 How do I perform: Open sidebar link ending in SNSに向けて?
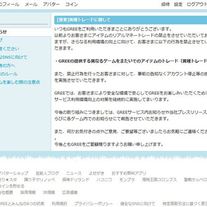[x=13, y=57]
